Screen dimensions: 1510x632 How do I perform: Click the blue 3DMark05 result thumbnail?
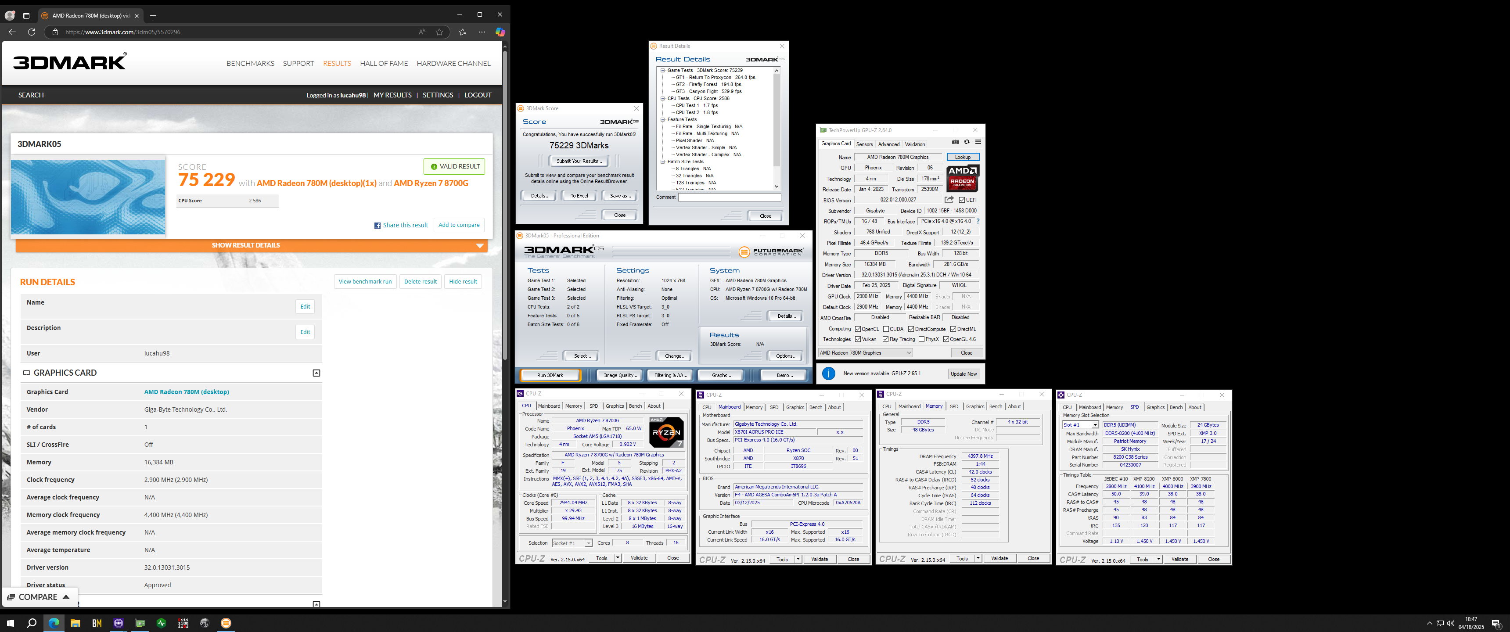pos(88,197)
